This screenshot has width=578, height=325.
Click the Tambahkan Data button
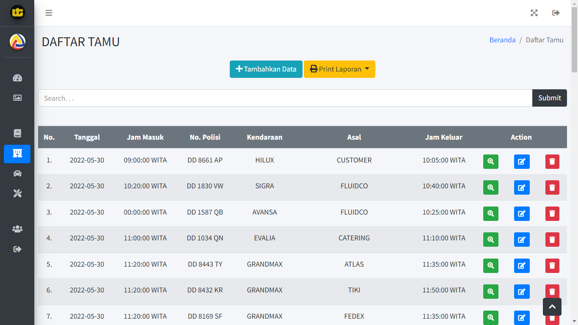266,69
